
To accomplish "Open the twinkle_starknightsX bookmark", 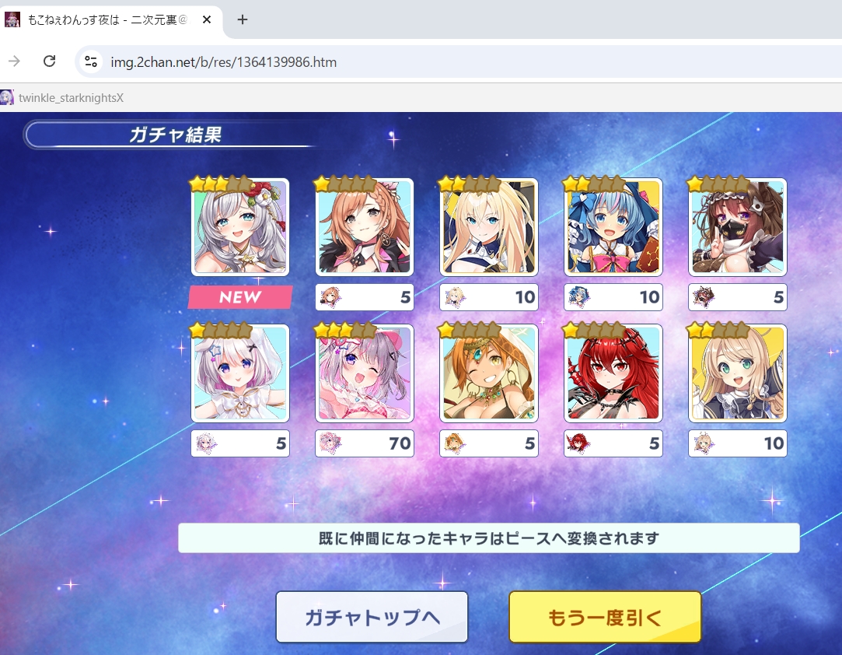I will pyautogui.click(x=62, y=98).
